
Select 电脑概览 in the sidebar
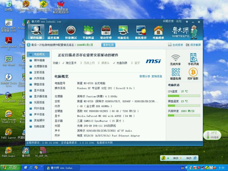[x=38, y=54]
